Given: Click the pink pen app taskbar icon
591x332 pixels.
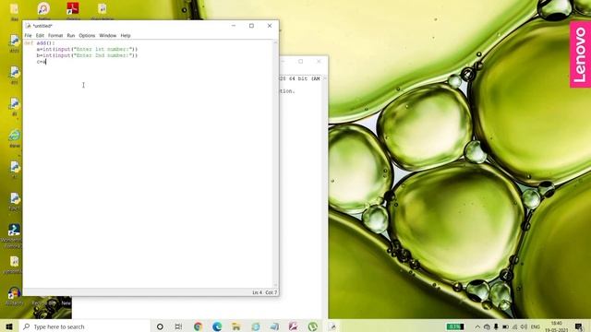Looking at the screenshot, I should point(294,326).
